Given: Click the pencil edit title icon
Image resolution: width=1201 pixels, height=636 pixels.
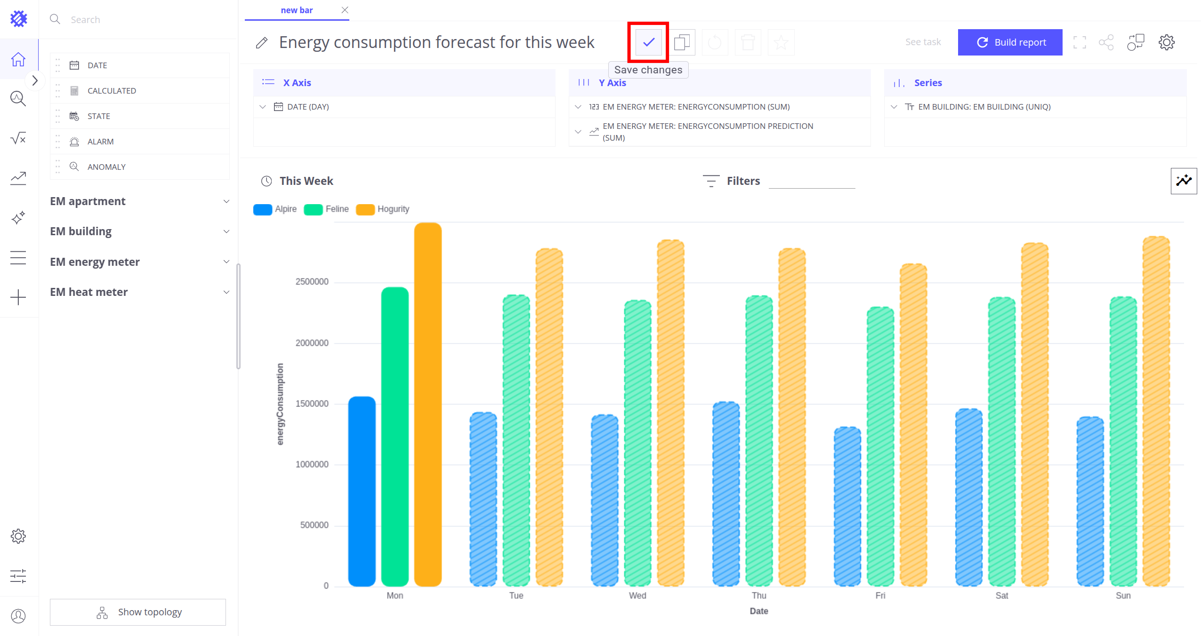Looking at the screenshot, I should coord(262,43).
